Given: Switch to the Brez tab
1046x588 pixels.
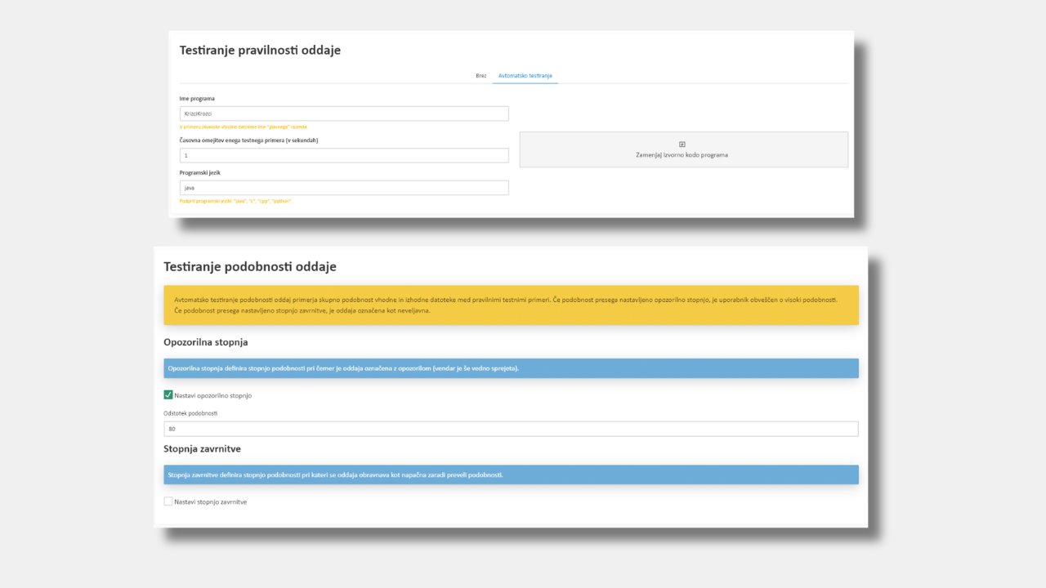Looking at the screenshot, I should [481, 76].
